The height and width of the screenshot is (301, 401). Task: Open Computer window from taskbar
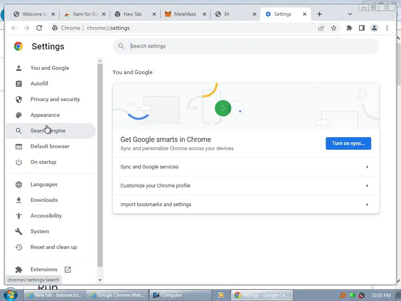pyautogui.click(x=180, y=295)
